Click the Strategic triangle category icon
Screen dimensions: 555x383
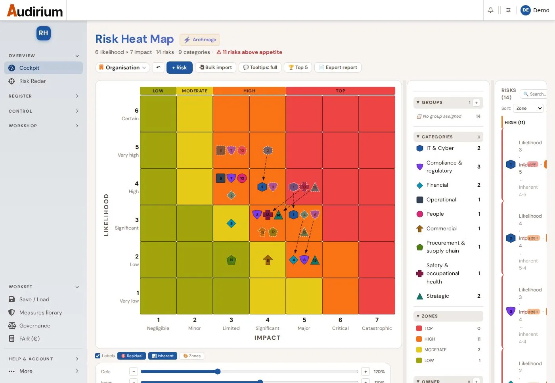point(420,296)
